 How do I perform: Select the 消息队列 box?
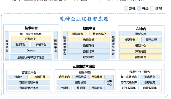point(150,77)
